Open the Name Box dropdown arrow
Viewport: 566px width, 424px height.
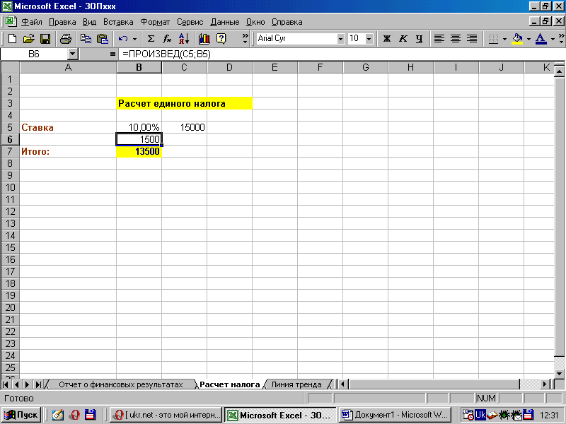73,54
